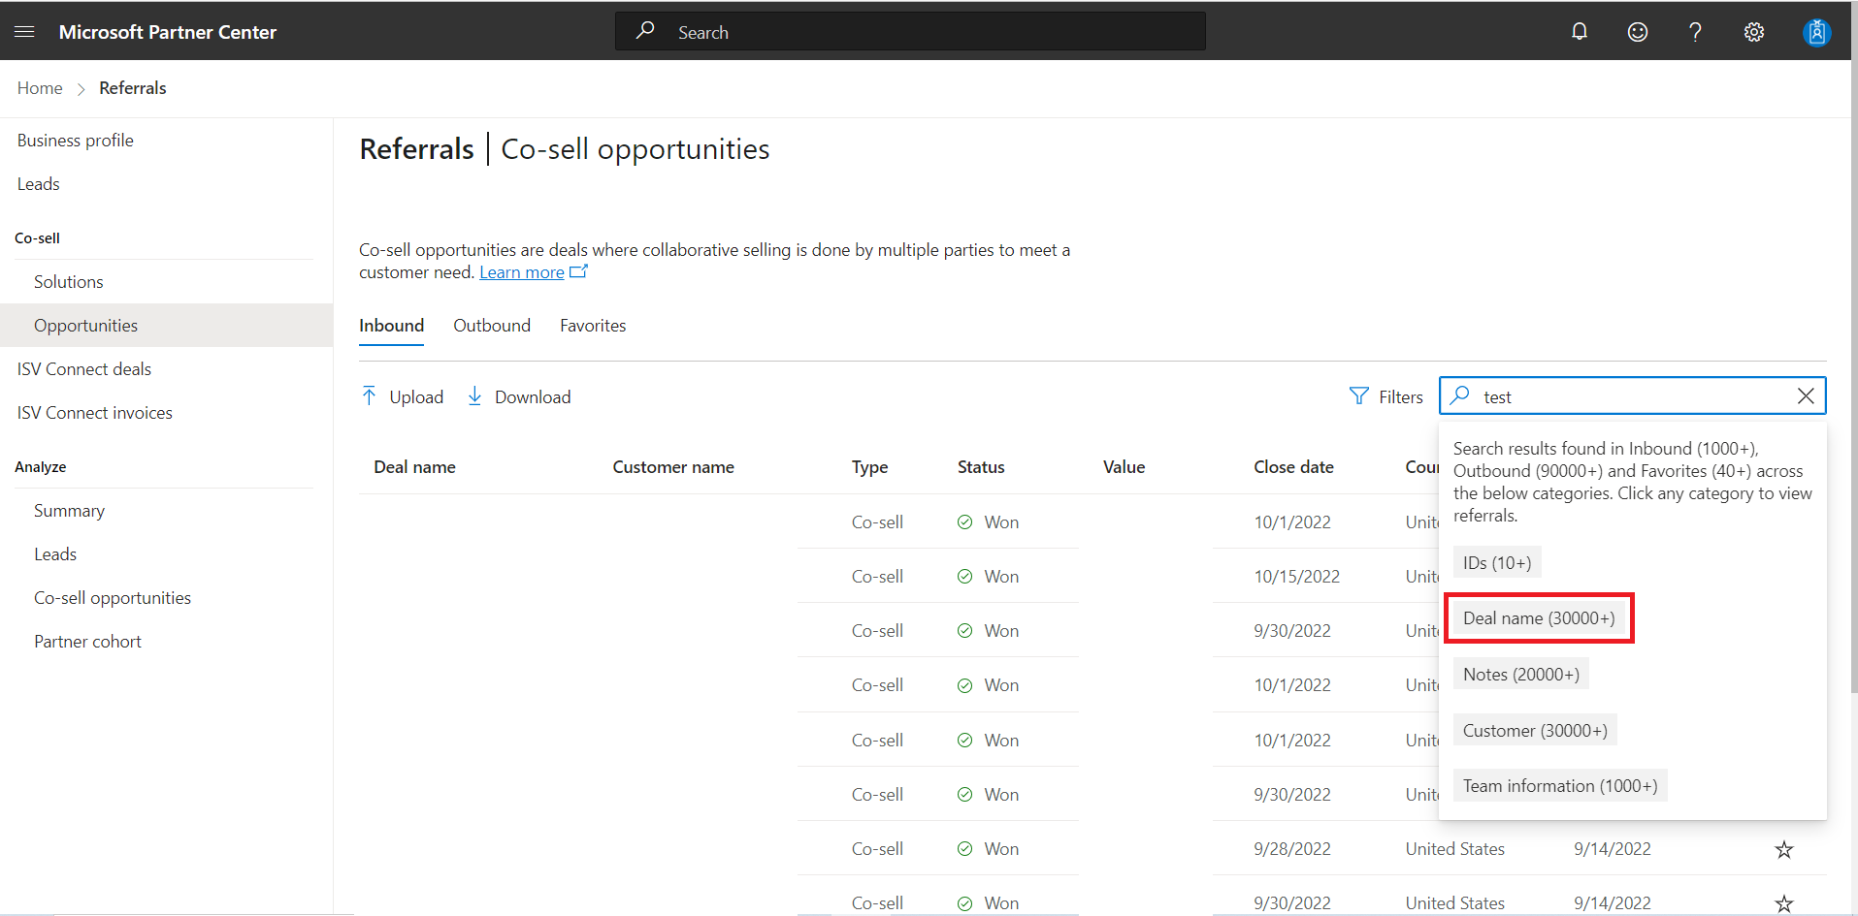The height and width of the screenshot is (916, 1858).
Task: Click the magnifier icon in the 'test' search box
Action: click(x=1460, y=395)
